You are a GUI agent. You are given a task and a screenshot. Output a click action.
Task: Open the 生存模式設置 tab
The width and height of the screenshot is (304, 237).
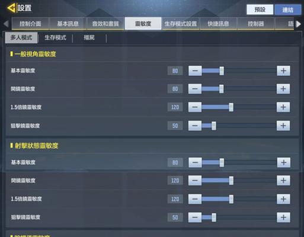tap(181, 24)
